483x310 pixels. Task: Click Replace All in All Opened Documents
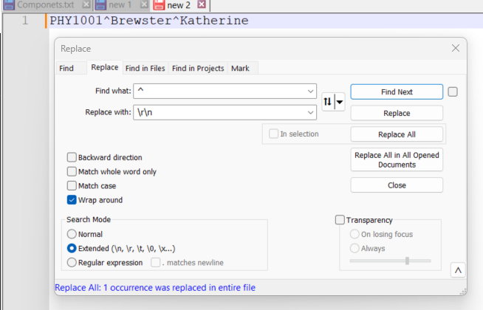397,159
